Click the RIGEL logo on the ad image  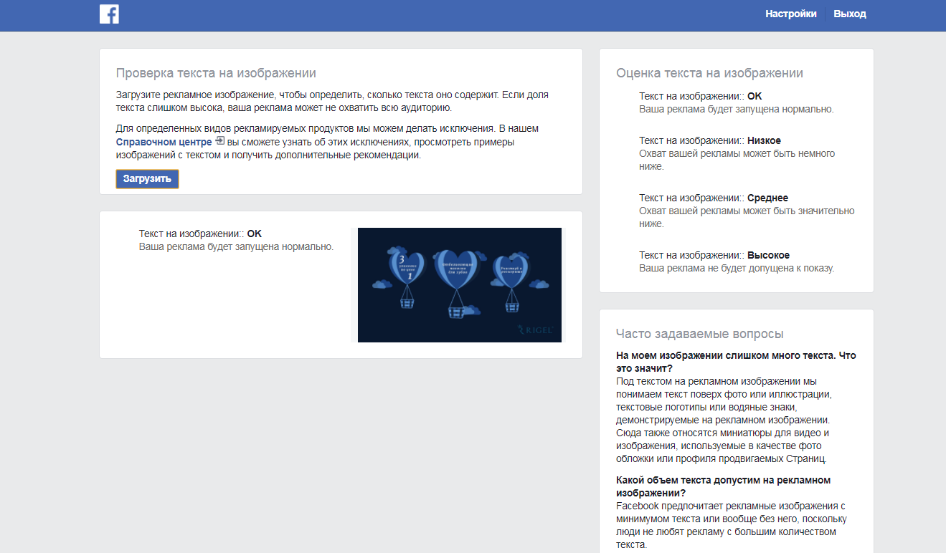pos(534,330)
